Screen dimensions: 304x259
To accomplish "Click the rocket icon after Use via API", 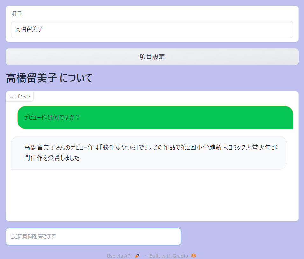I will coord(137,256).
